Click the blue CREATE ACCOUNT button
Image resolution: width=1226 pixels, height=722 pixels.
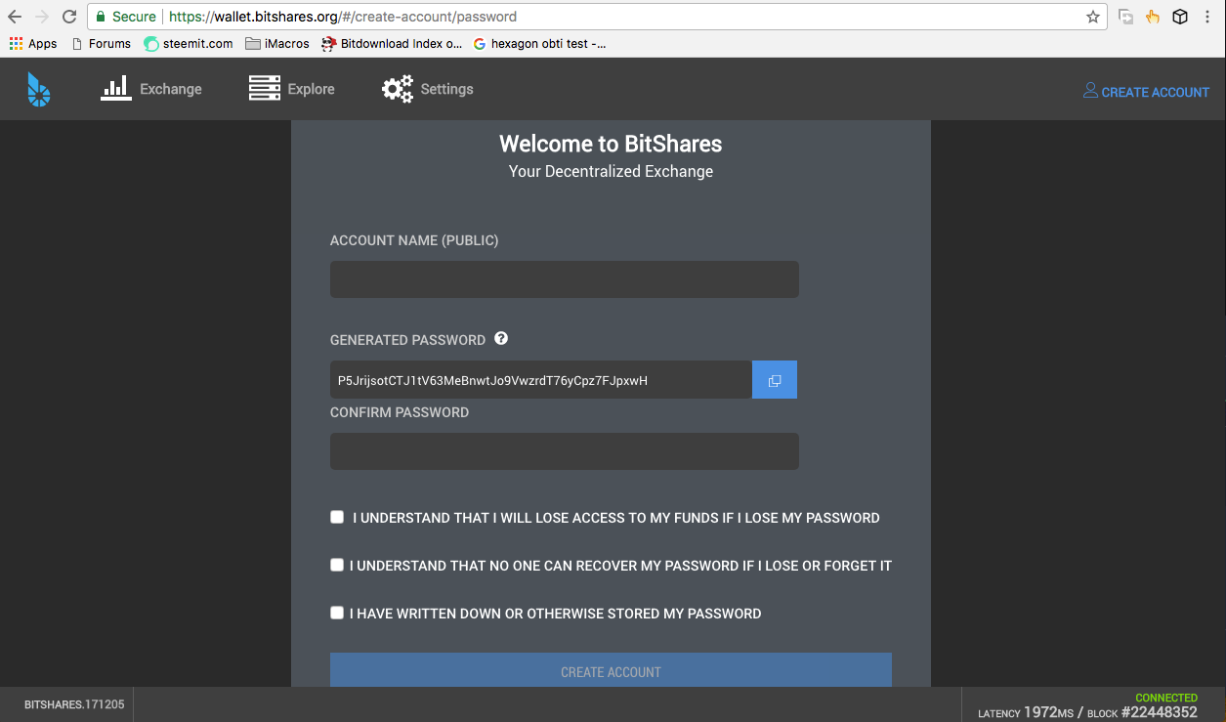pyautogui.click(x=611, y=670)
